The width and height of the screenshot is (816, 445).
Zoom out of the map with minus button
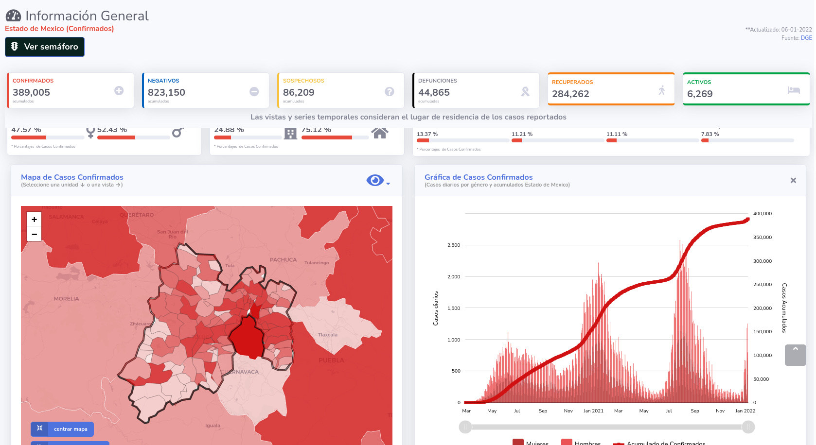pos(34,234)
